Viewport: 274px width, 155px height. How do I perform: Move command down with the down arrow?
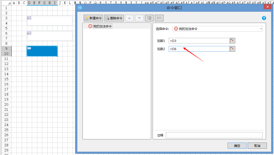(x=139, y=18)
